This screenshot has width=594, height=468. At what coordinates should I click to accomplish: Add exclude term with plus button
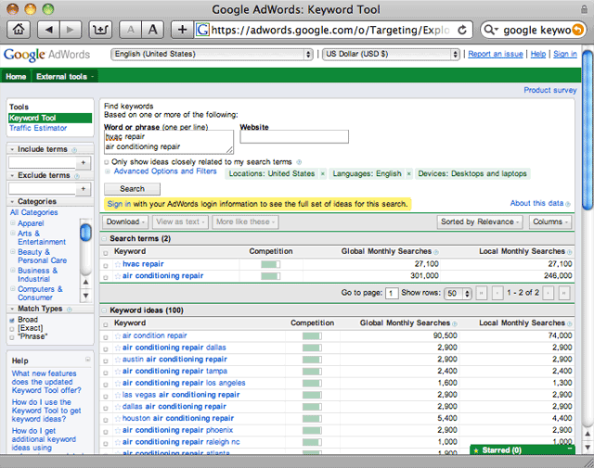point(84,188)
